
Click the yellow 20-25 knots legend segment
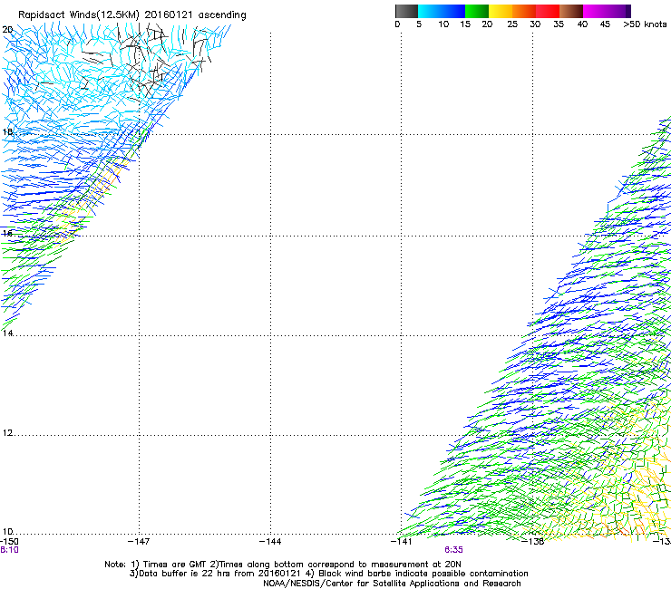tap(501, 11)
